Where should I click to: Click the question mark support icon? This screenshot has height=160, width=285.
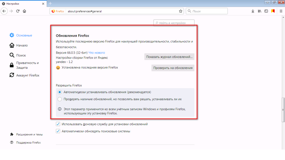(12, 142)
